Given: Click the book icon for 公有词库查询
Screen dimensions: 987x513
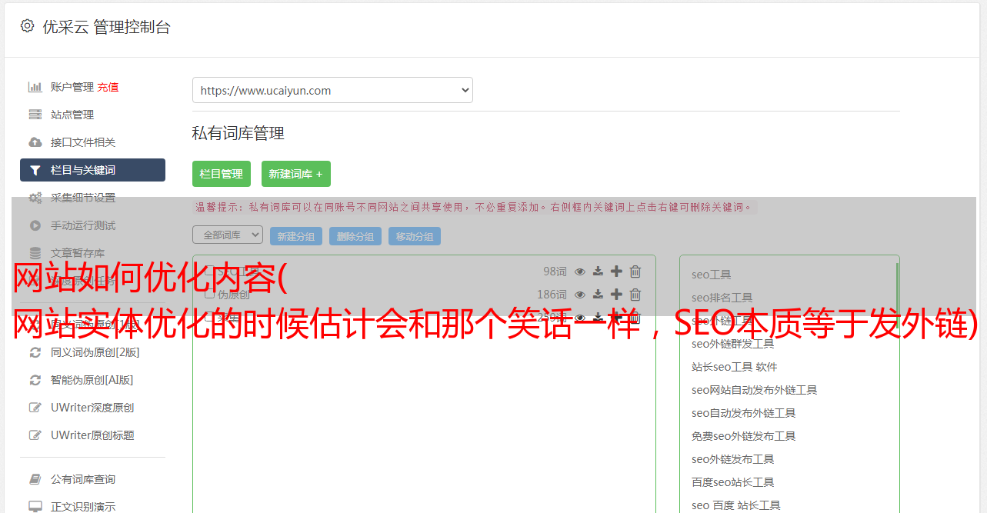Looking at the screenshot, I should pyautogui.click(x=35, y=479).
